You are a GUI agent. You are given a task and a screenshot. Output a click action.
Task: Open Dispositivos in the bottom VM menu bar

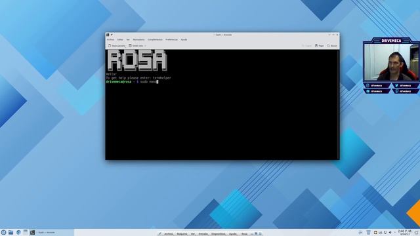219,234
